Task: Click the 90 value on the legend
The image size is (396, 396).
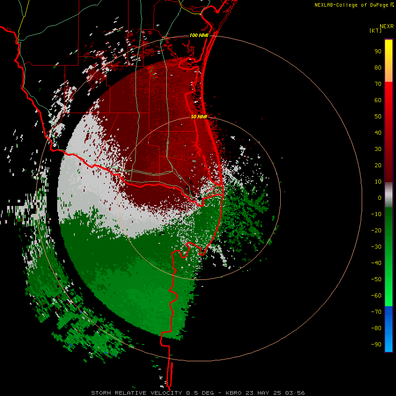Action: [x=378, y=51]
